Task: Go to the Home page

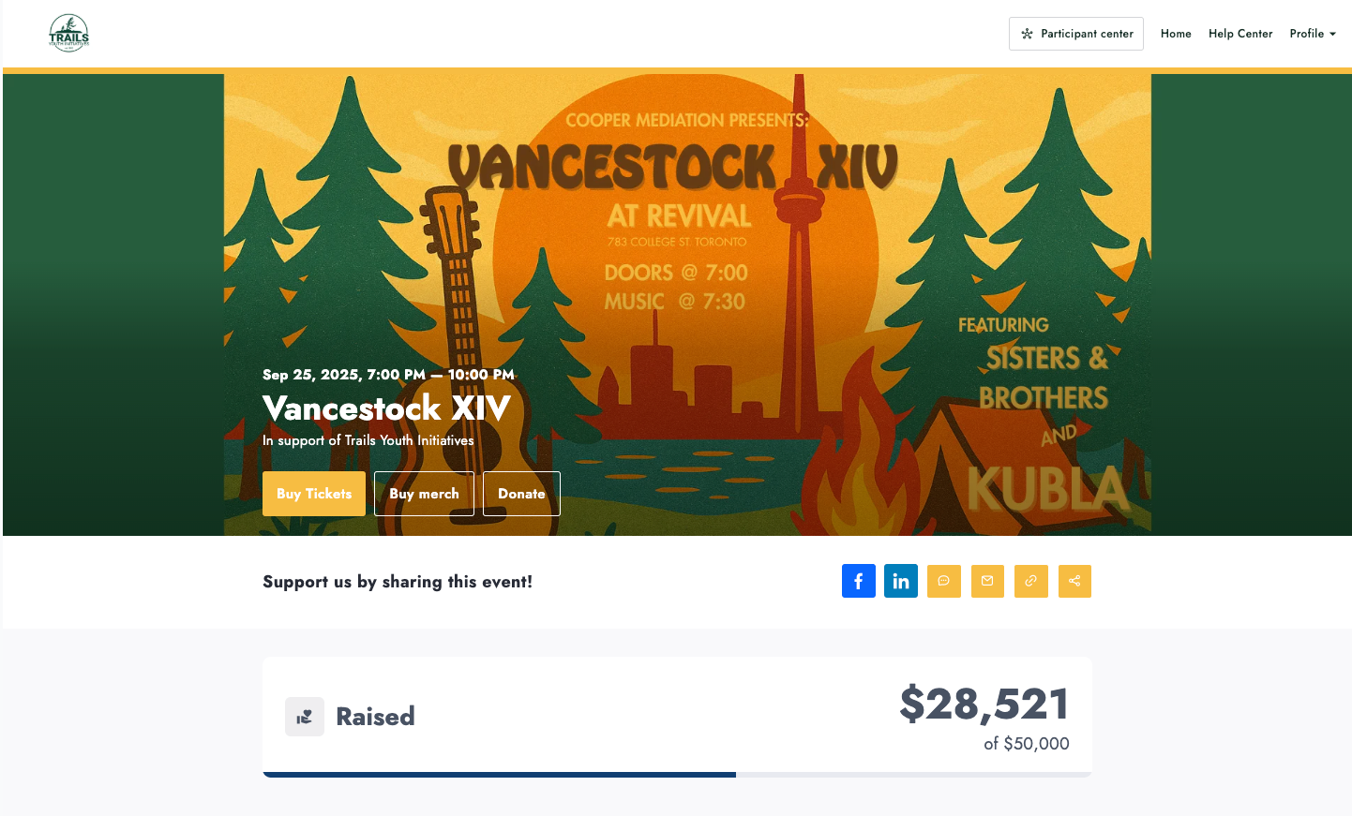Action: [x=1176, y=34]
